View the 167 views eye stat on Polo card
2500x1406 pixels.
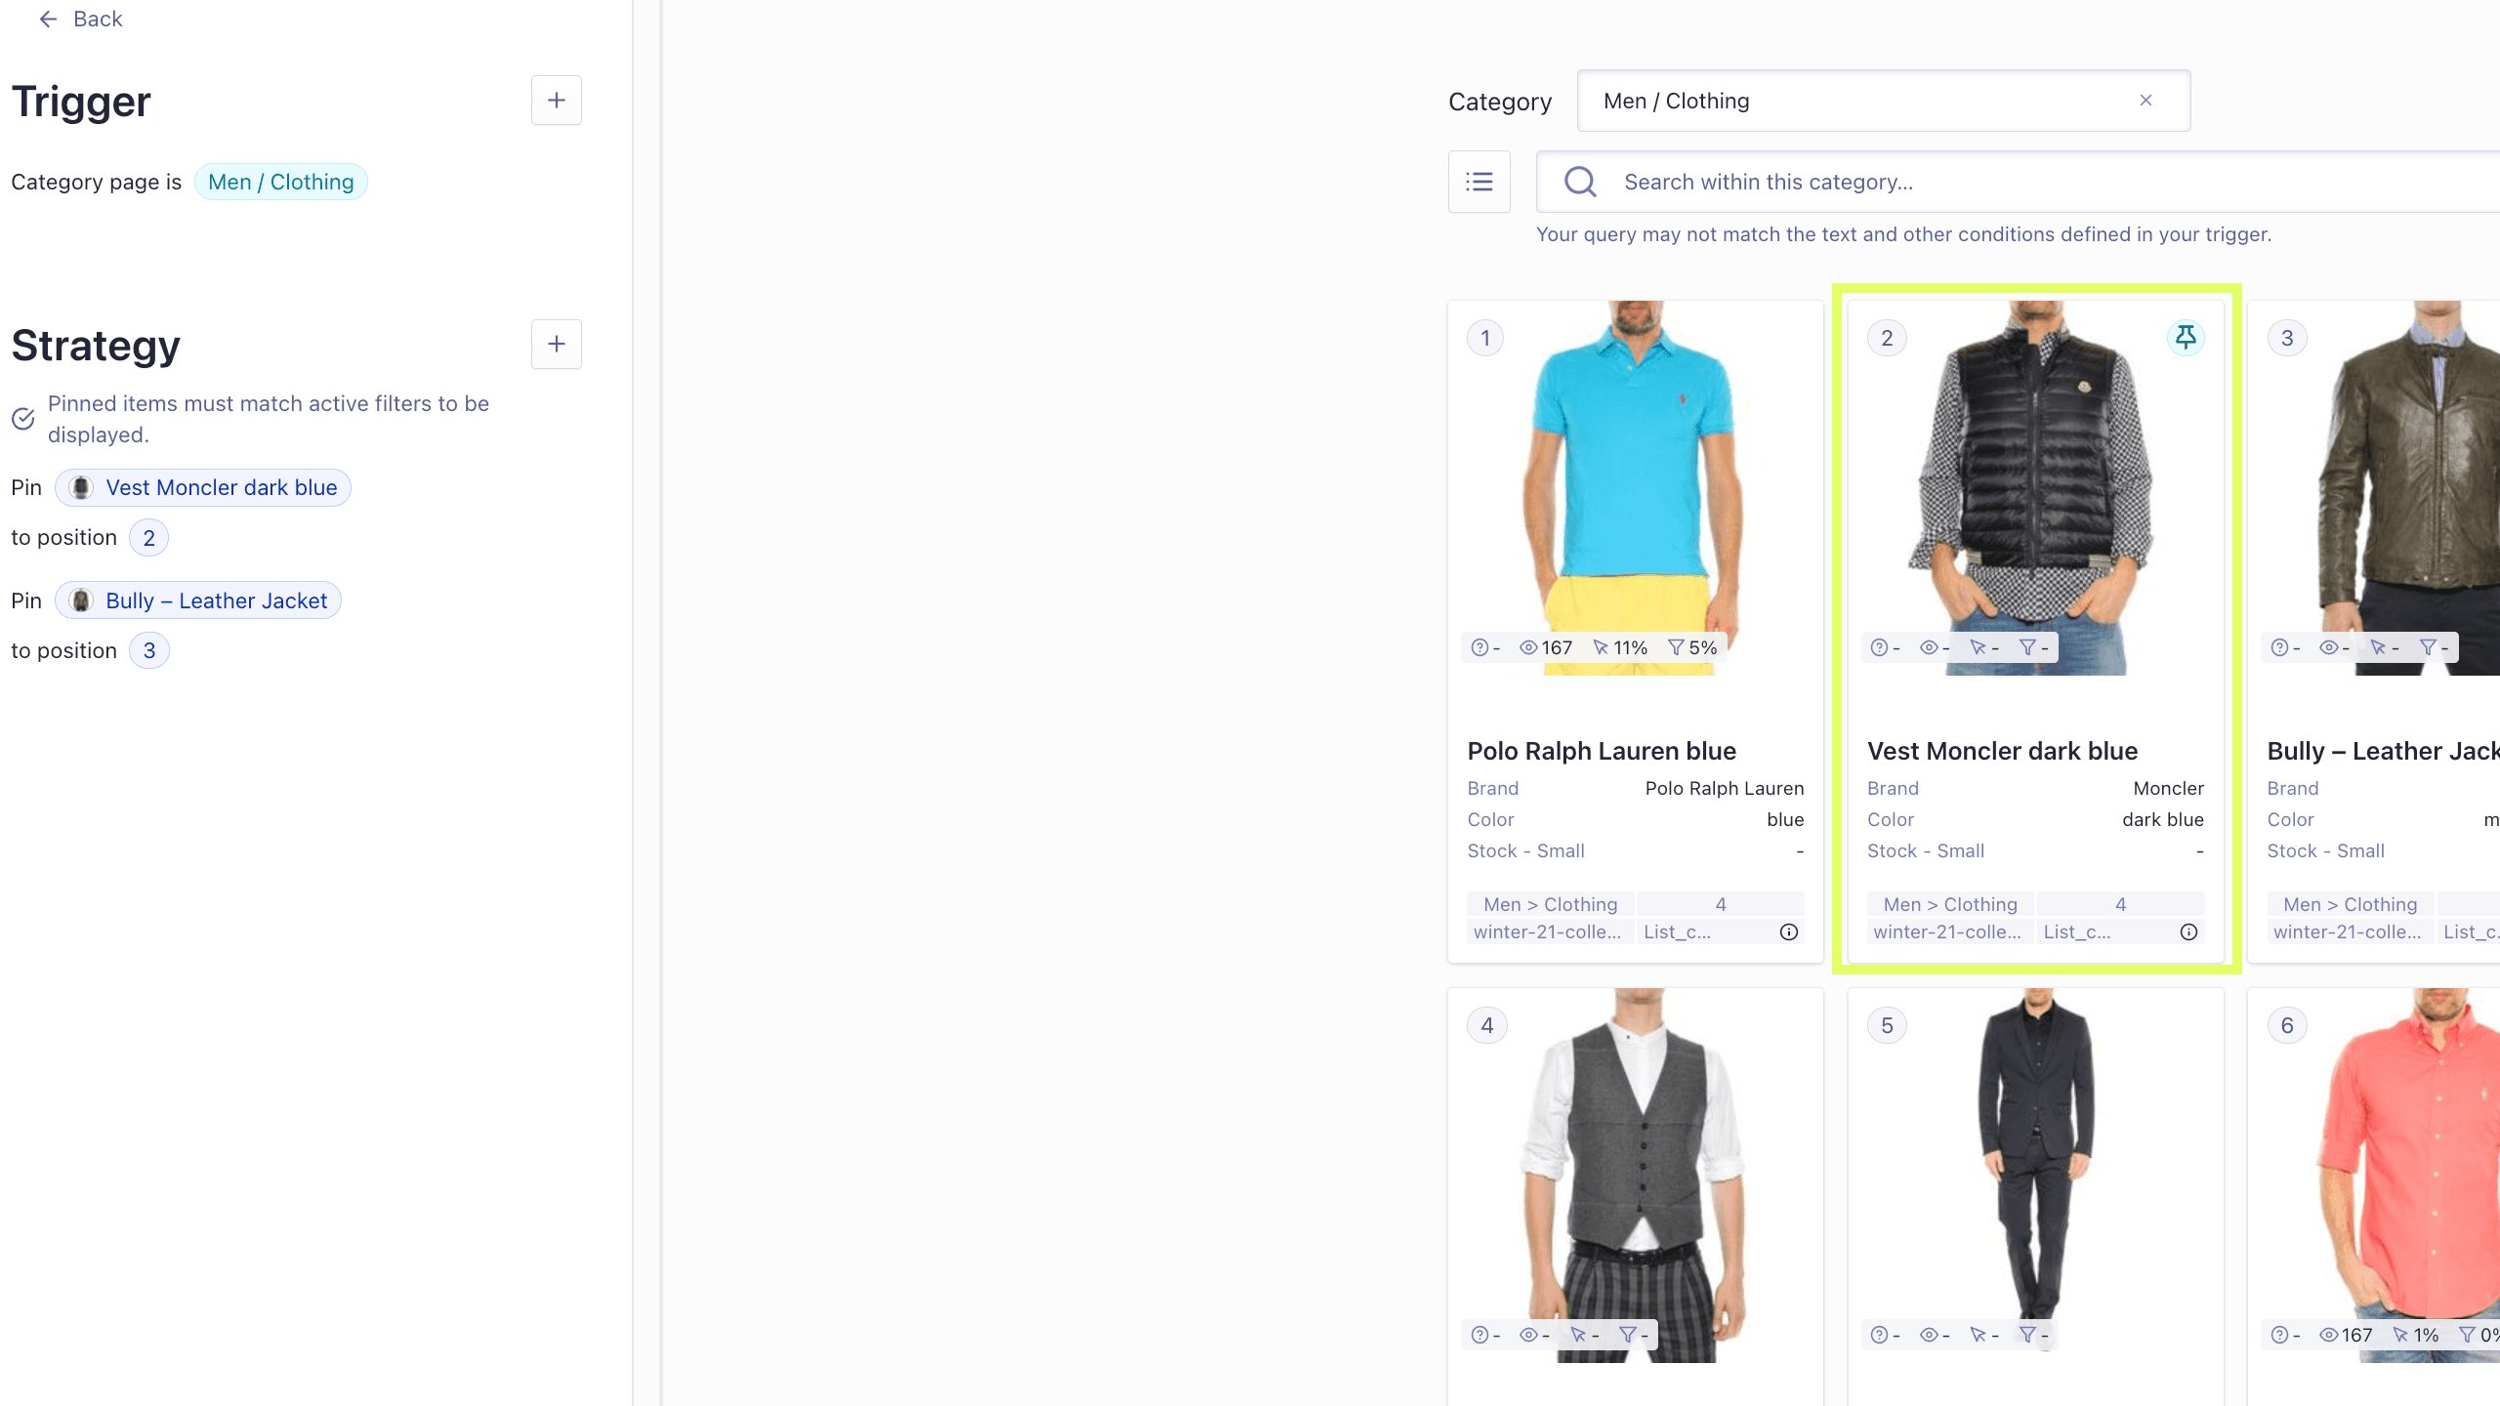click(x=1546, y=648)
